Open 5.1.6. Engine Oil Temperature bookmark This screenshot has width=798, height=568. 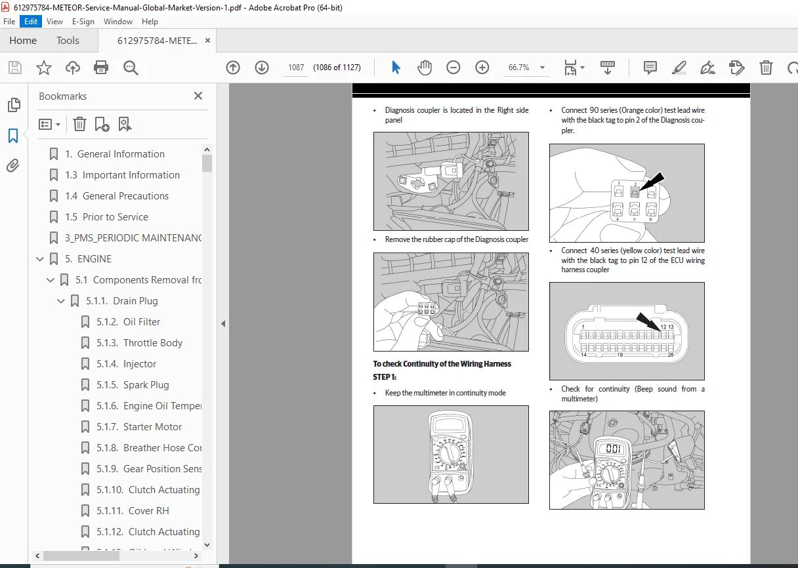pos(149,406)
